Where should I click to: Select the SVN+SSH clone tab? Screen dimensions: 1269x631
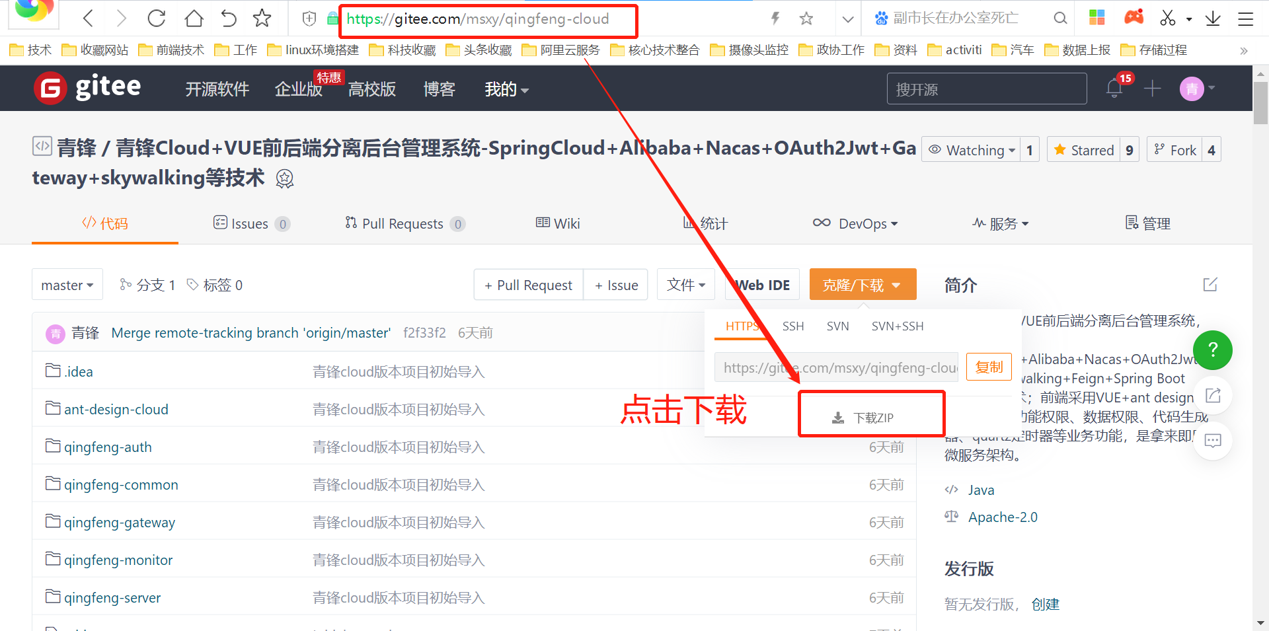point(898,326)
